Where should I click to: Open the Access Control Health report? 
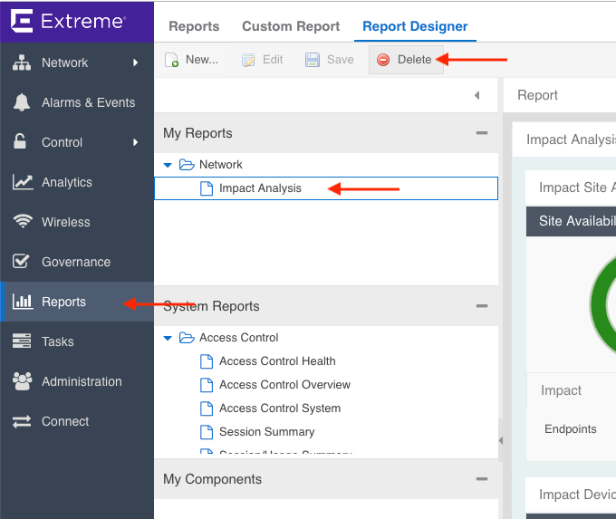point(277,361)
